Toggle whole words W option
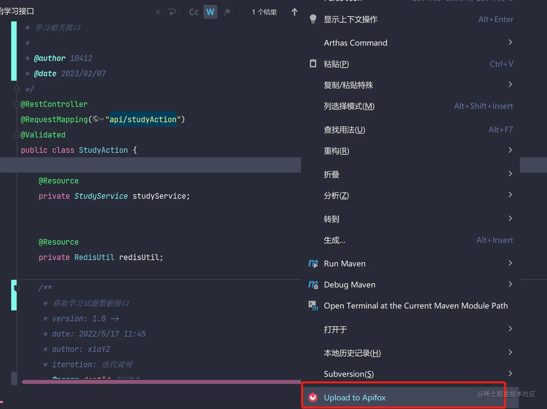 click(210, 12)
